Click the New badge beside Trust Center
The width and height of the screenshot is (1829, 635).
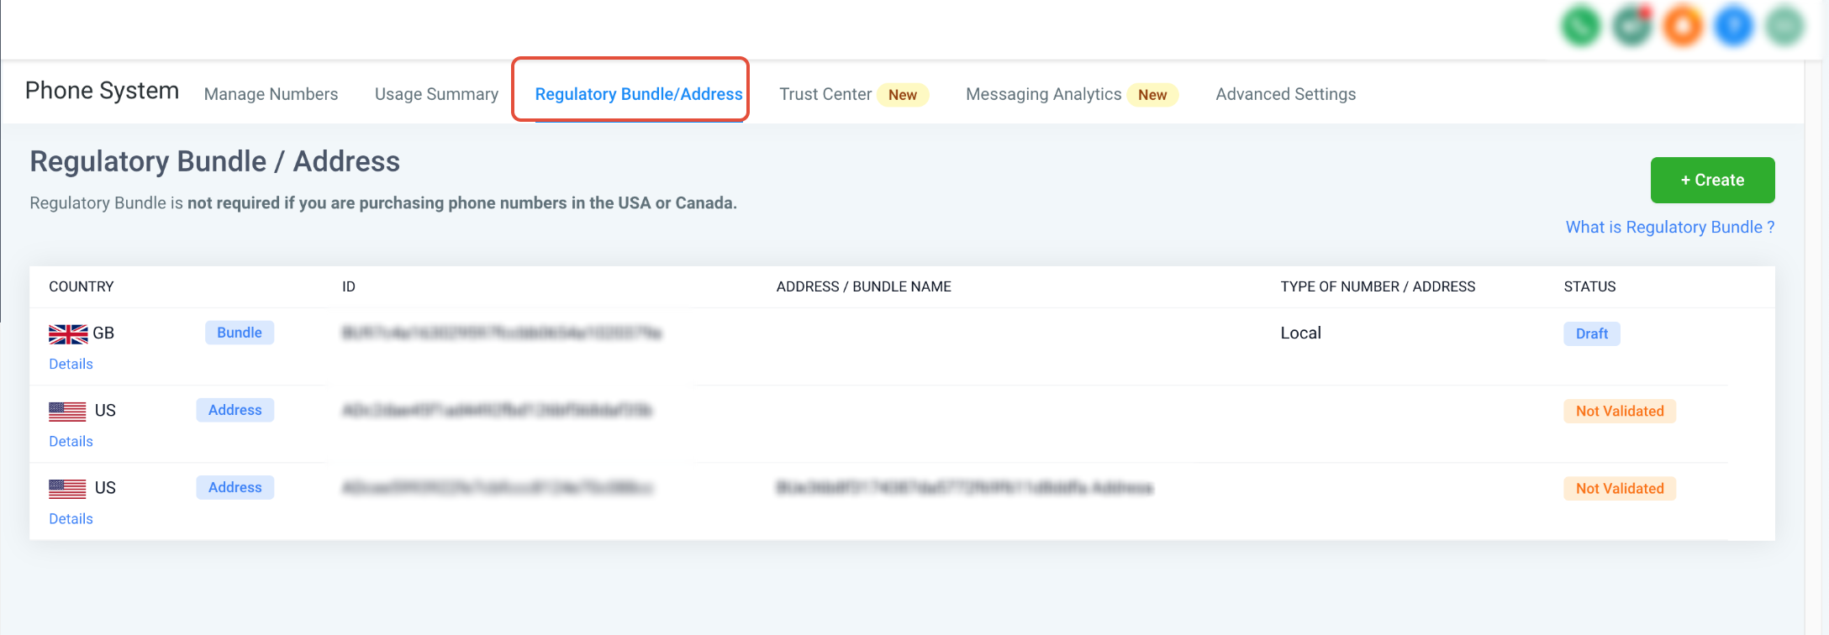coord(903,95)
